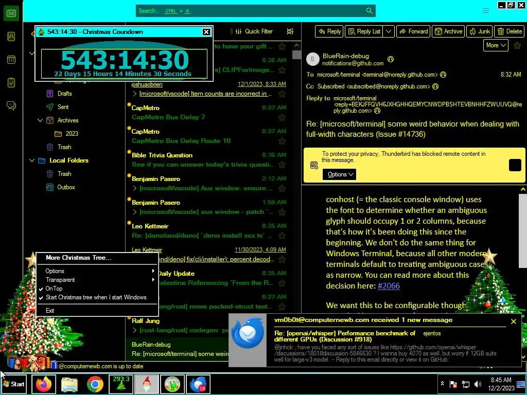This screenshot has width=527, height=395.
Task: Click the Reply button
Action: coord(329,31)
